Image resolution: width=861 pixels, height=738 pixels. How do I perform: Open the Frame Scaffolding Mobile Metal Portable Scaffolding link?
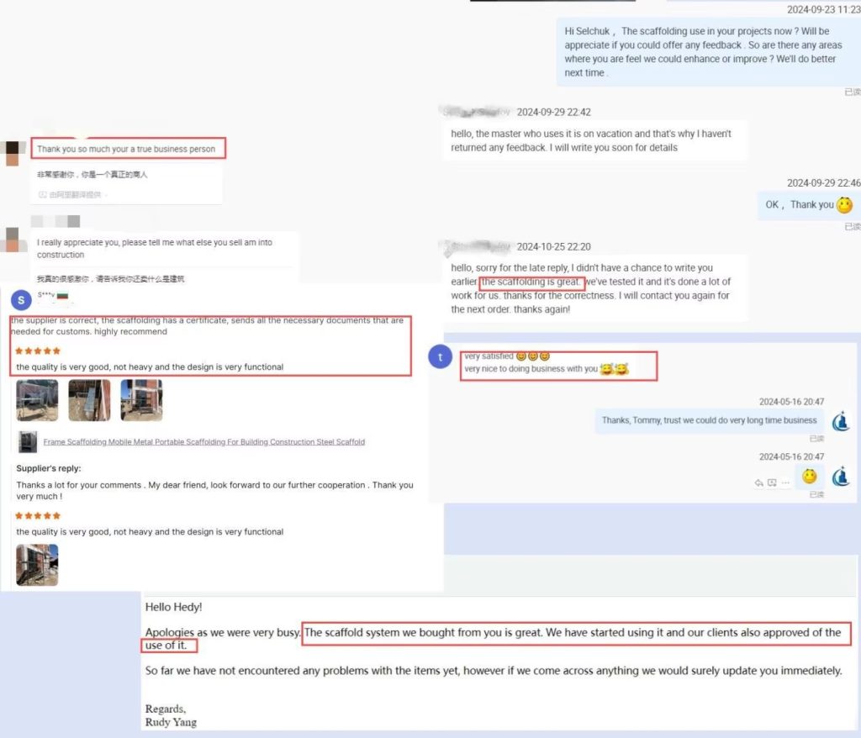pyautogui.click(x=203, y=442)
